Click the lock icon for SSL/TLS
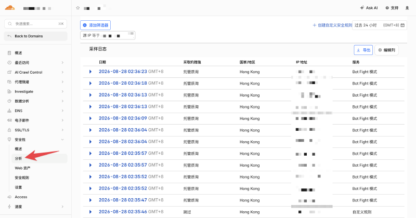 coord(9,130)
